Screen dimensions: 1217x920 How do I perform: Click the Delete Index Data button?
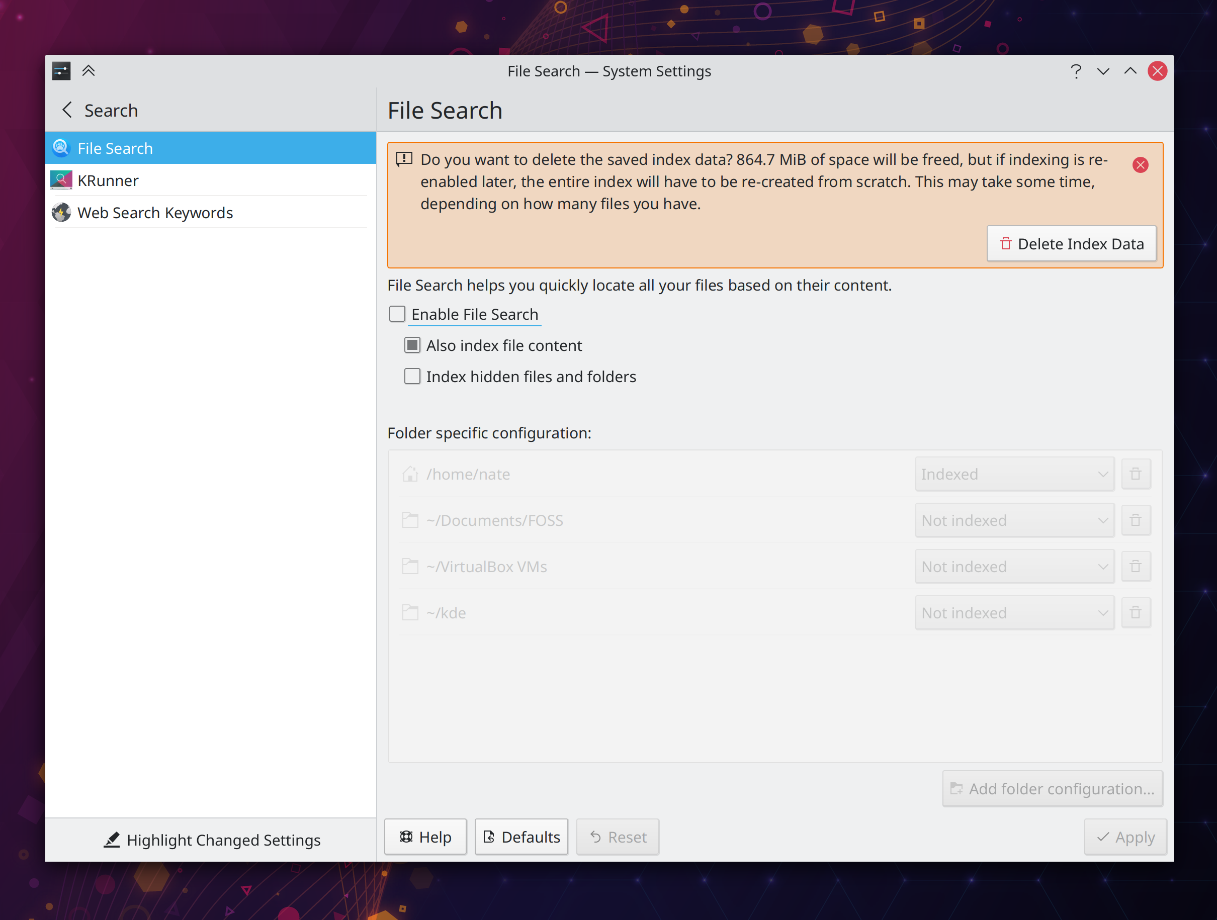(1071, 244)
